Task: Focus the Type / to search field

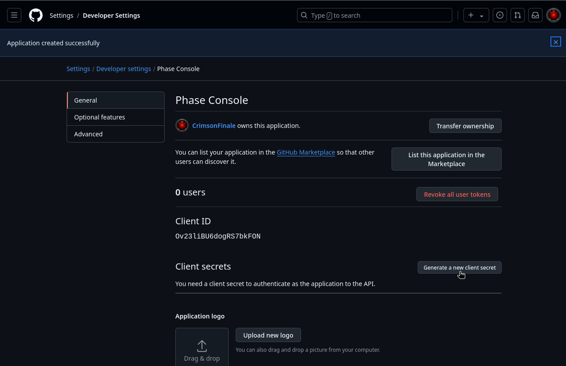Action: (375, 15)
